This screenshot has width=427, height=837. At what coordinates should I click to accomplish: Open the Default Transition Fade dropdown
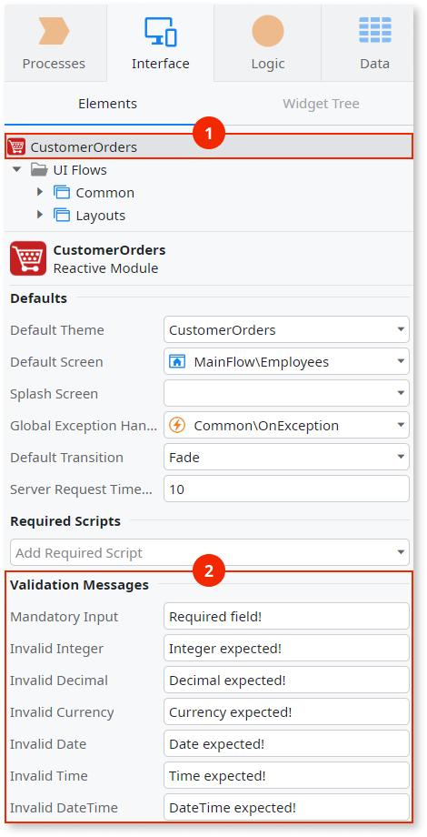click(x=286, y=458)
